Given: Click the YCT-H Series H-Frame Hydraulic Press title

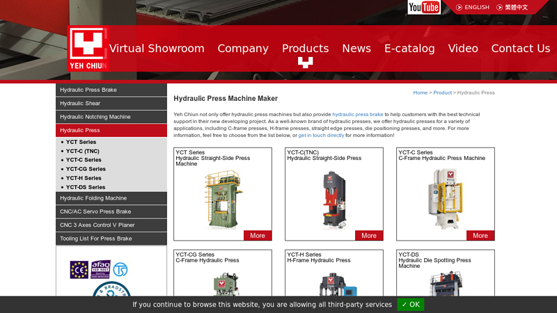Looking at the screenshot, I should click(x=319, y=257).
